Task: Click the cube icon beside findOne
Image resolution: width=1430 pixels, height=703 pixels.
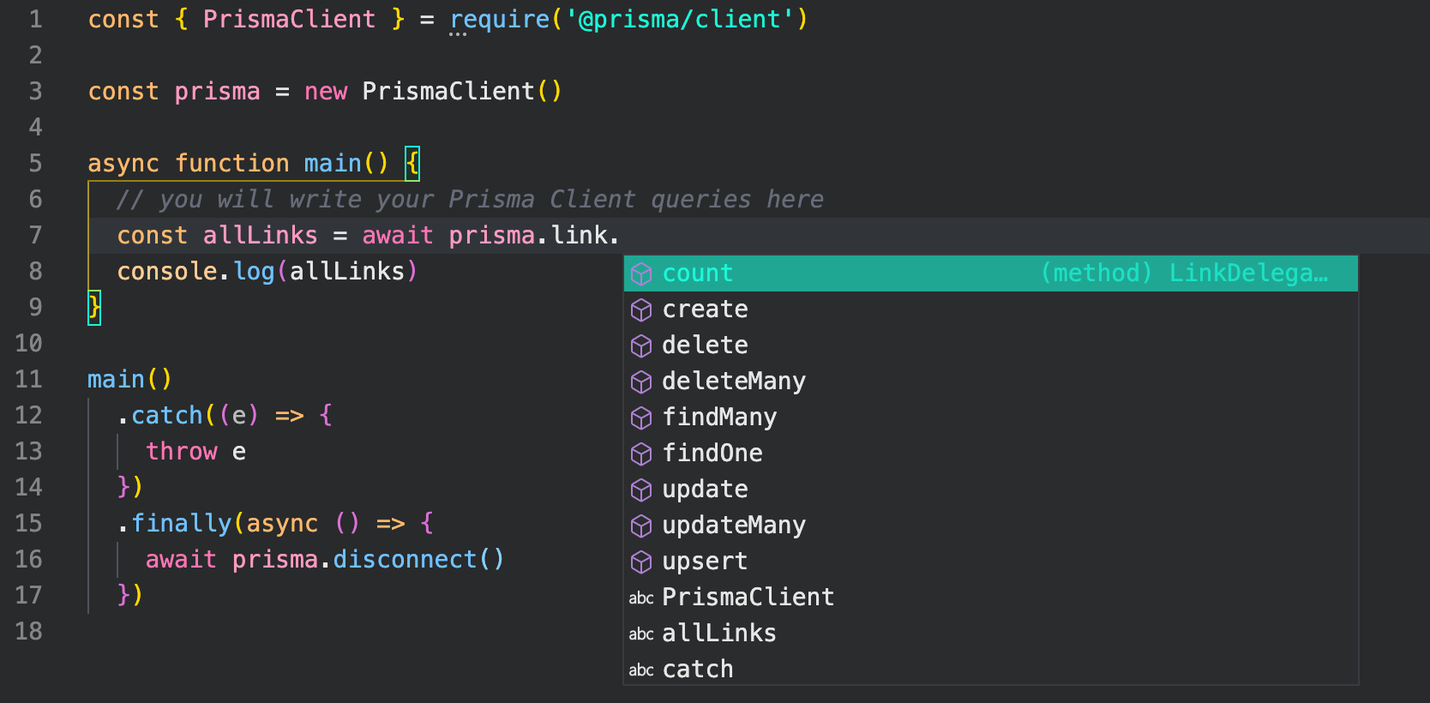Action: [641, 454]
